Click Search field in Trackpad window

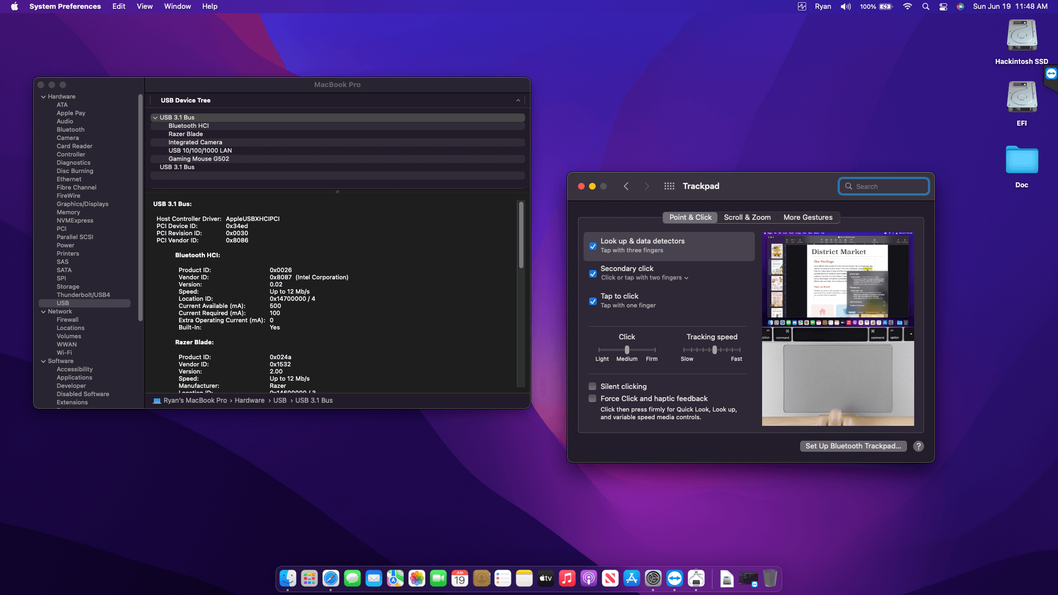pos(884,186)
